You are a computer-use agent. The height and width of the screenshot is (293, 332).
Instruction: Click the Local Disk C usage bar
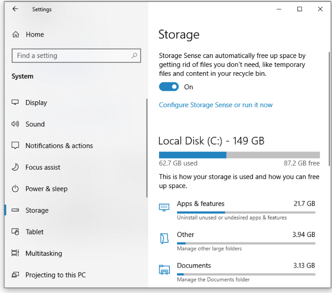pos(239,155)
